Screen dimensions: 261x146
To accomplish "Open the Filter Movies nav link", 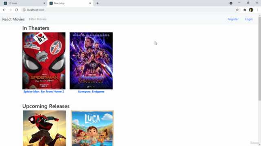I will pos(38,19).
